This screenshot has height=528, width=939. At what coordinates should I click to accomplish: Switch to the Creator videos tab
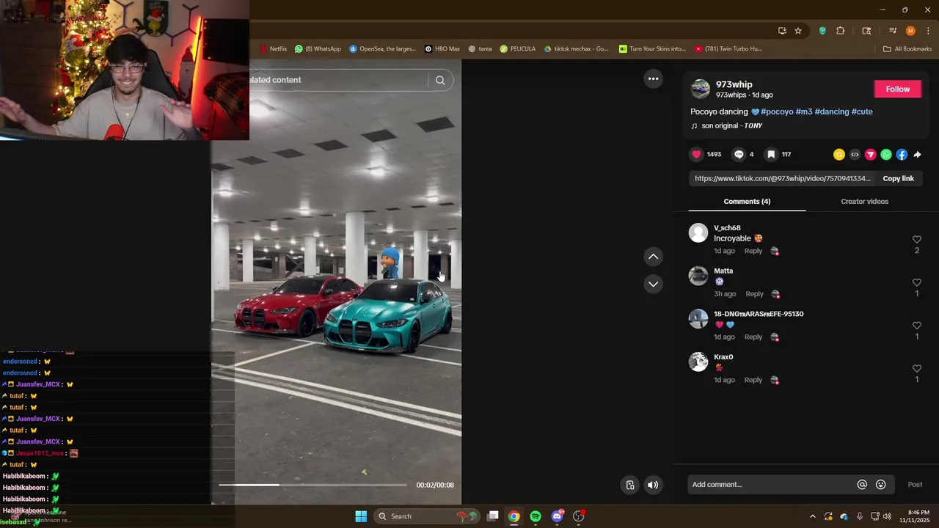point(864,201)
